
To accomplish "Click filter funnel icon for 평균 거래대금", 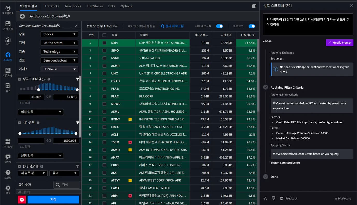I will point(77,79).
